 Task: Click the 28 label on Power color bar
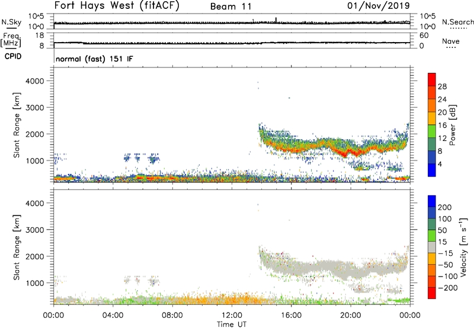(x=442, y=86)
